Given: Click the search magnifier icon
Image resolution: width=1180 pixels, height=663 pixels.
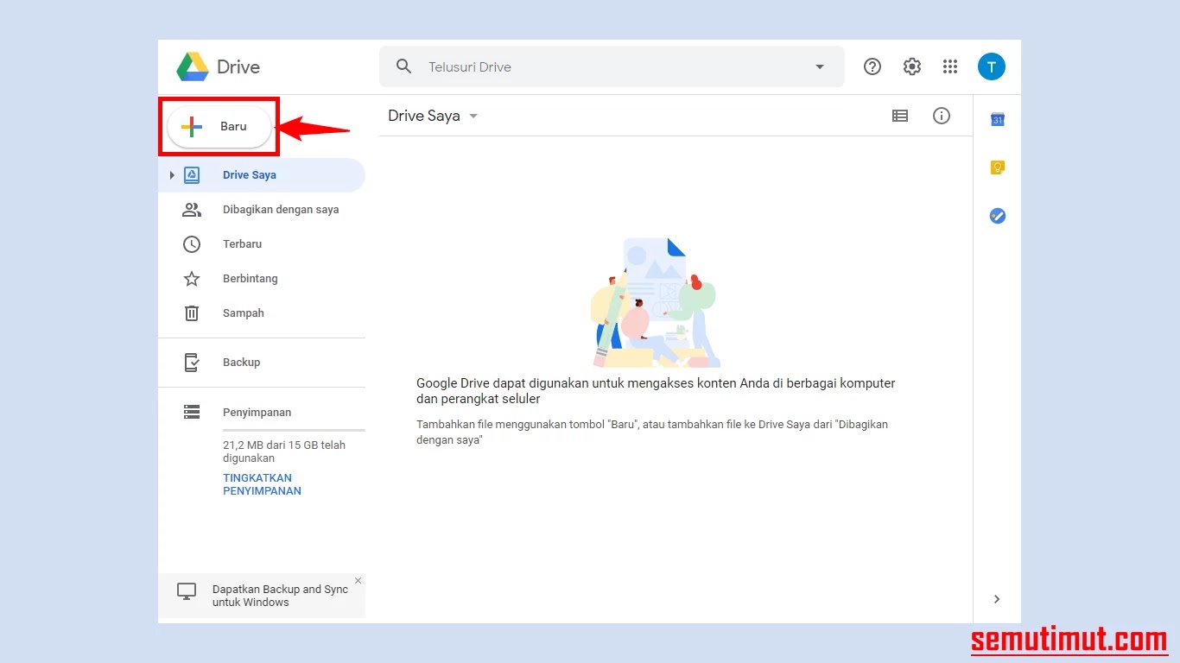Looking at the screenshot, I should (403, 66).
